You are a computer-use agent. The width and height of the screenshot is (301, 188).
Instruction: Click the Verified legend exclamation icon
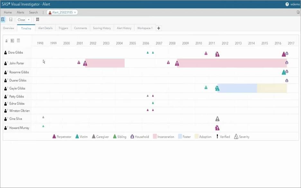(217, 136)
